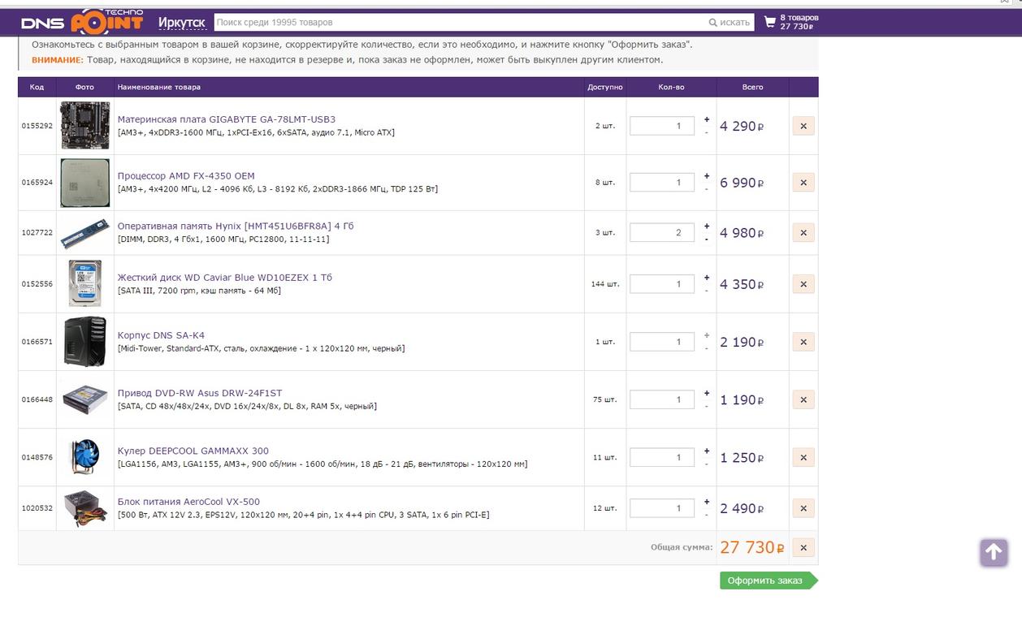This screenshot has height=630, width=1022.
Task: Remove AeroCool VX-500 power supply from cart
Action: (x=803, y=508)
